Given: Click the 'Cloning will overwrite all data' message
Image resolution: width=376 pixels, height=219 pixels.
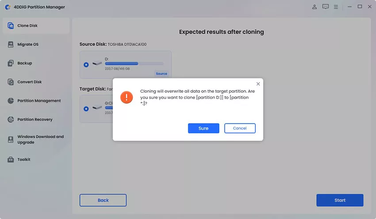Looking at the screenshot, I should coord(198,97).
